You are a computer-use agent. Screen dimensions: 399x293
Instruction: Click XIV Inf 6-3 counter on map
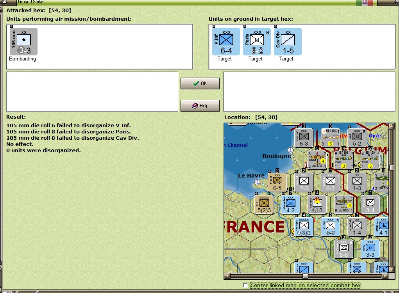[x=304, y=137]
